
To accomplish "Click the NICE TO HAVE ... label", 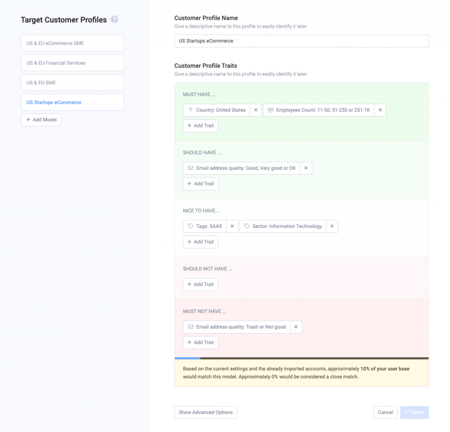I will click(x=202, y=211).
